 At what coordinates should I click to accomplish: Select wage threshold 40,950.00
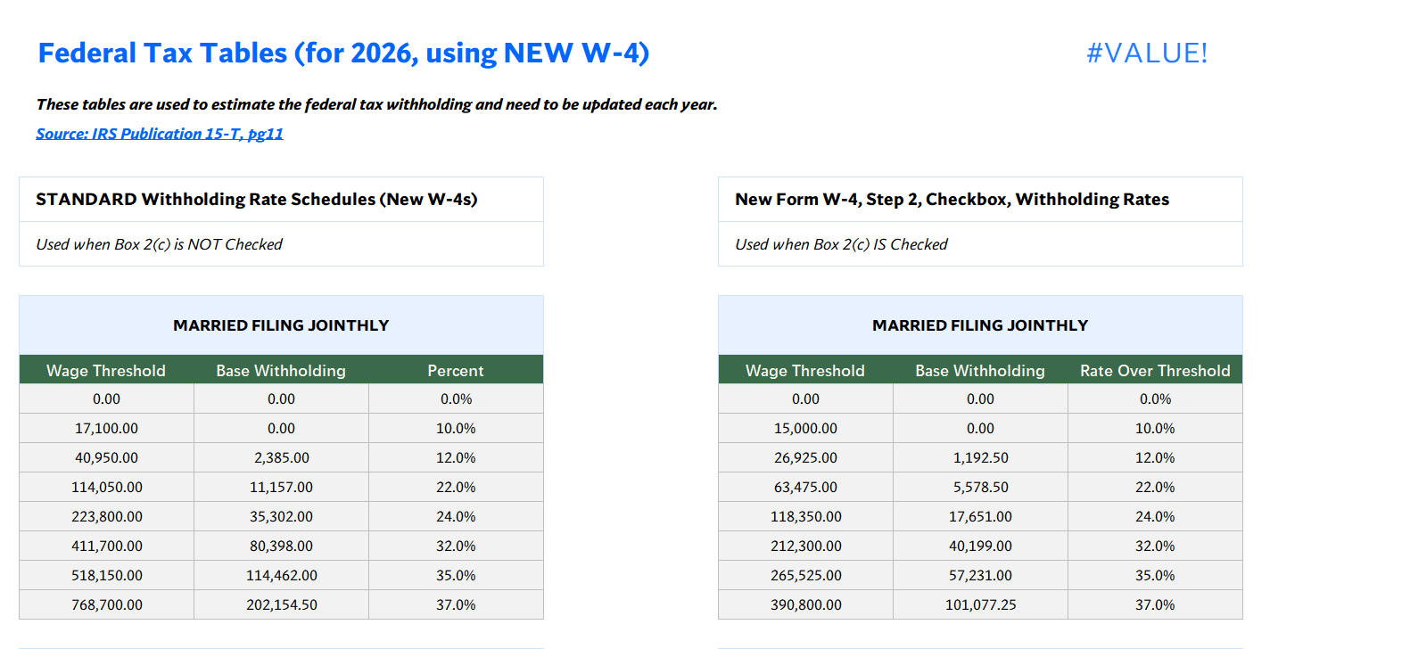coord(107,457)
